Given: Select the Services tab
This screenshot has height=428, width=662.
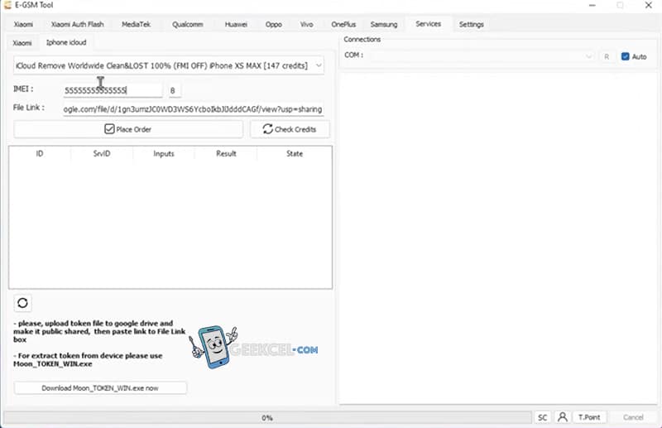Looking at the screenshot, I should click(x=428, y=24).
